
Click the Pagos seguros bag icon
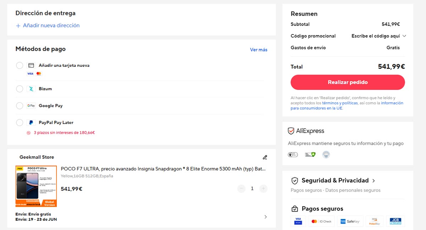pos(294,209)
